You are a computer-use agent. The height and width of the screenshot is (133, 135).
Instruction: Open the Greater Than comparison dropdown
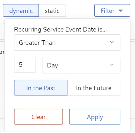67,43
